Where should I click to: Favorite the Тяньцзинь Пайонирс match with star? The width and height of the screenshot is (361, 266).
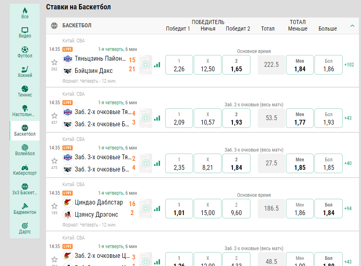coord(54,62)
